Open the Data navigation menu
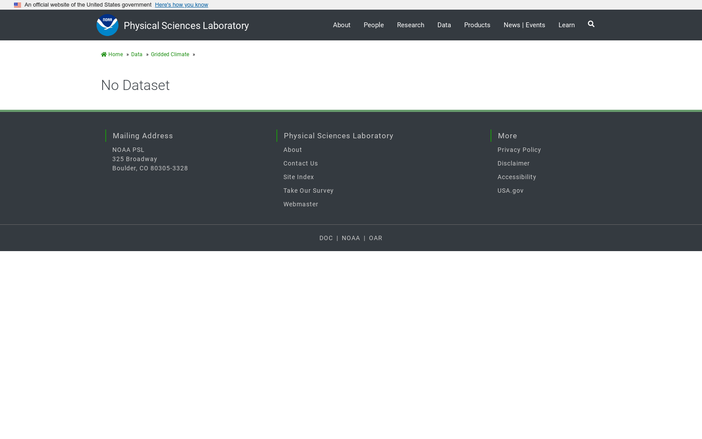This screenshot has height=439, width=702. pyautogui.click(x=444, y=25)
